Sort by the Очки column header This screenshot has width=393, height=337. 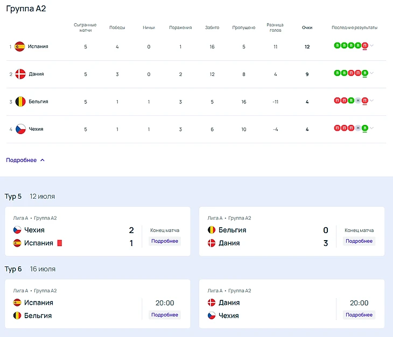tap(307, 27)
